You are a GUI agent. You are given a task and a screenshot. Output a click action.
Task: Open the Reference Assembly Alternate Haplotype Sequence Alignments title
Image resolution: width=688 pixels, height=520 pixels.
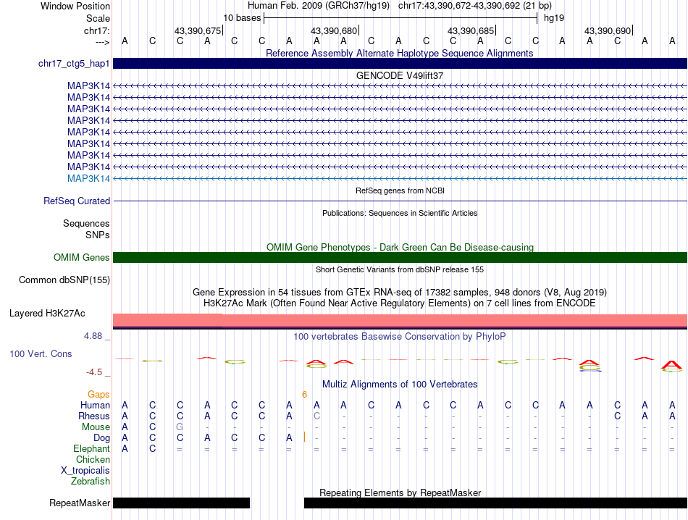399,53
